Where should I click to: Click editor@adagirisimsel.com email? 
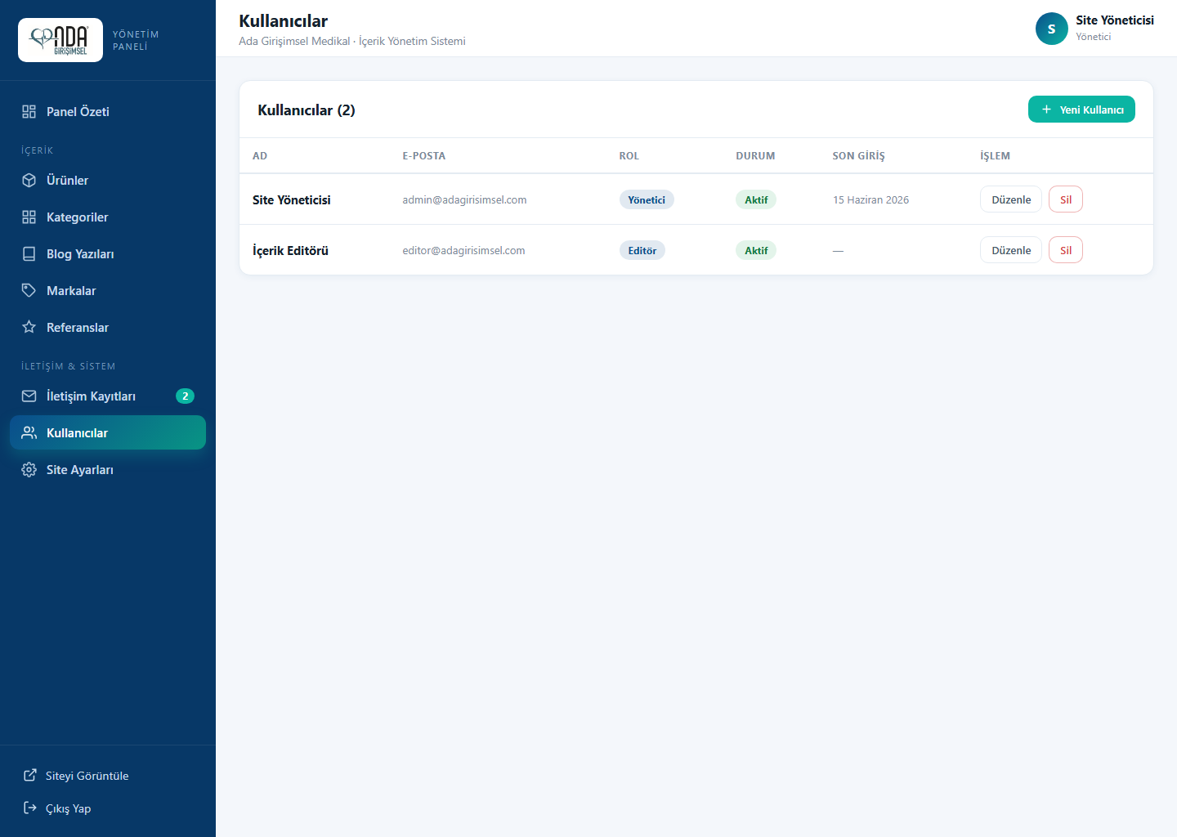click(463, 250)
